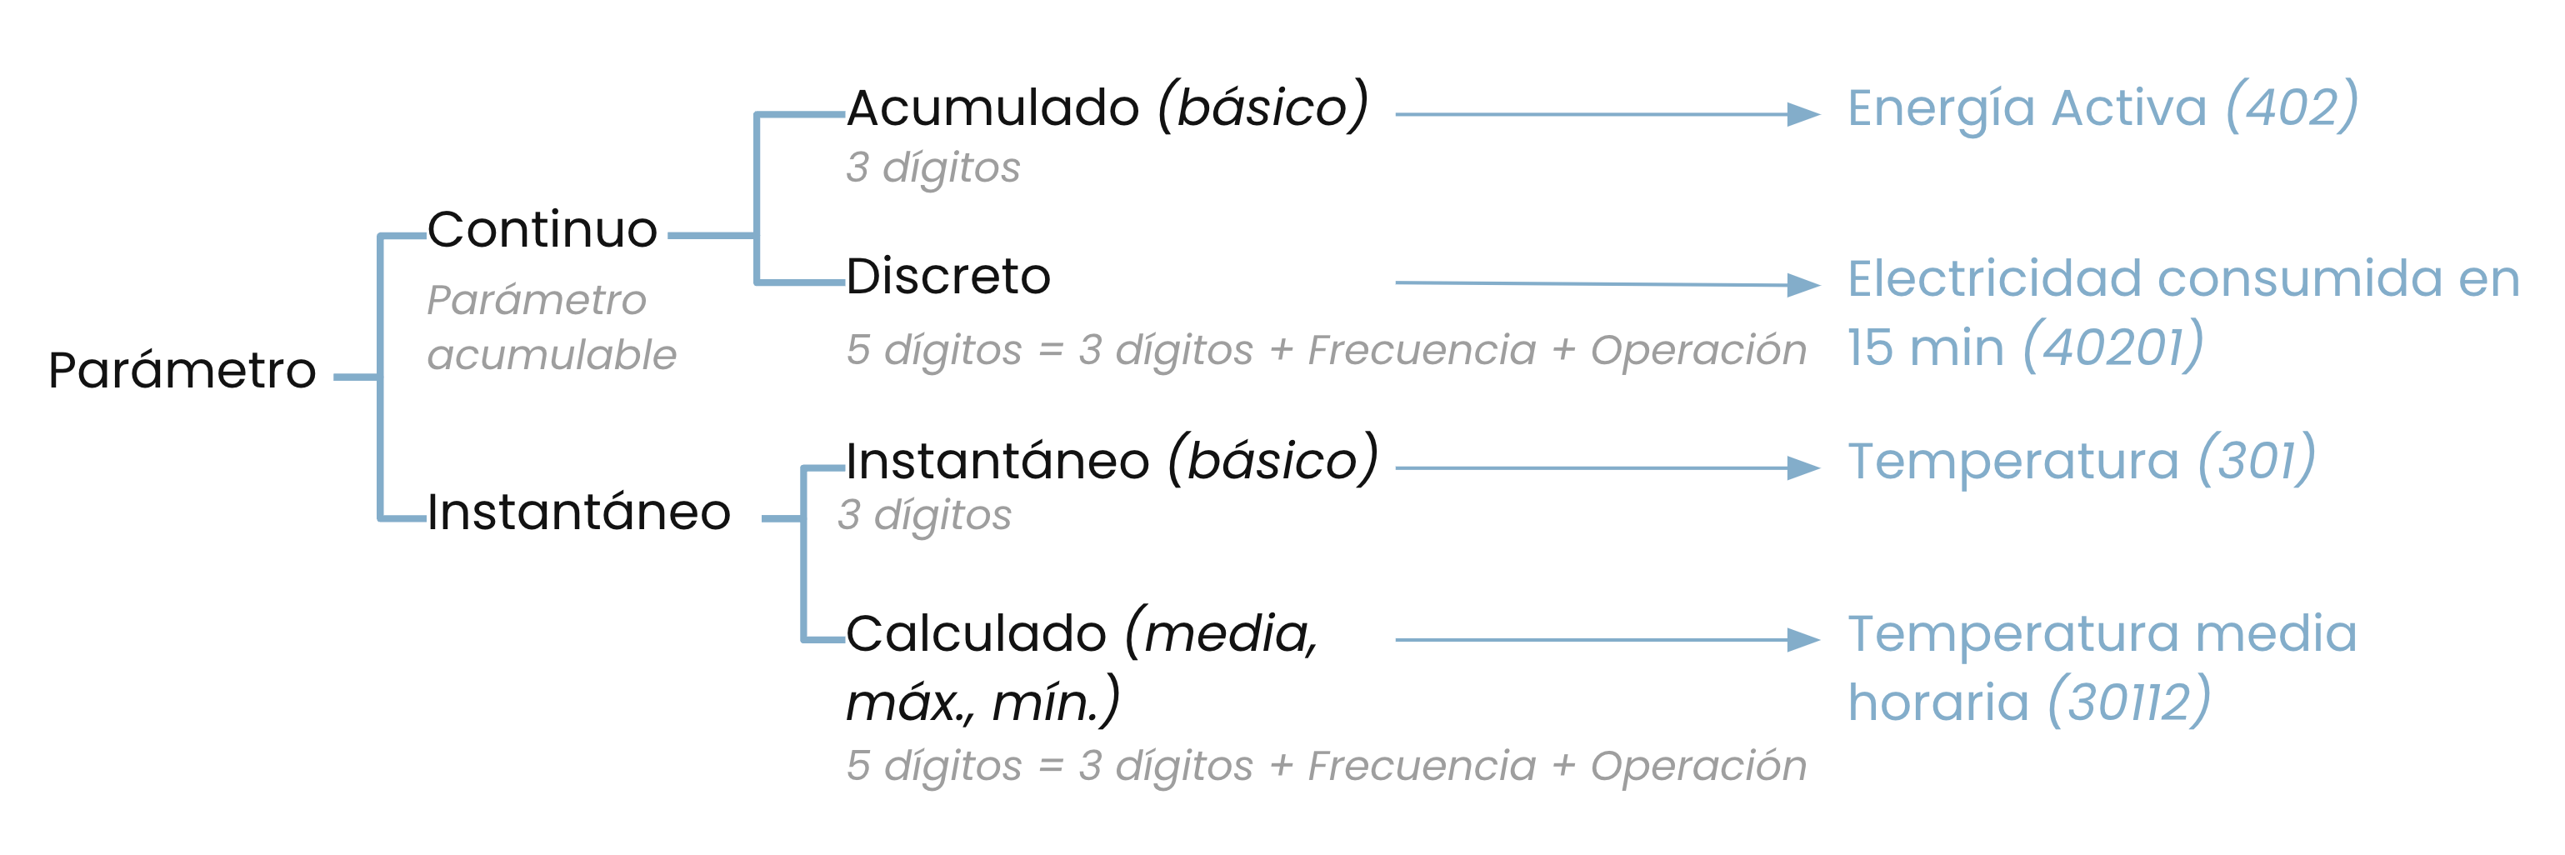
Task: Click 'Calculado (media, máx., mín.)' node
Action: (x=1082, y=666)
